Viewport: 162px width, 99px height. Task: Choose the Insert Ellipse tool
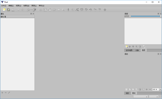[x=86, y=10]
